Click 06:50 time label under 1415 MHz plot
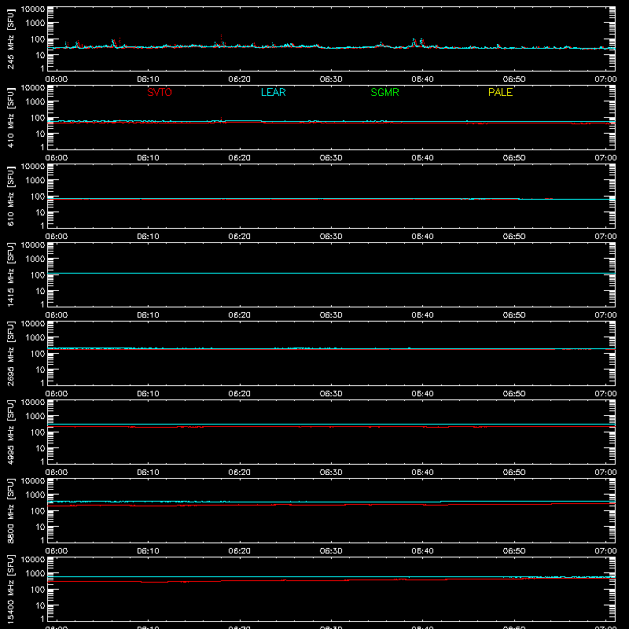This screenshot has height=629, width=629. click(514, 315)
